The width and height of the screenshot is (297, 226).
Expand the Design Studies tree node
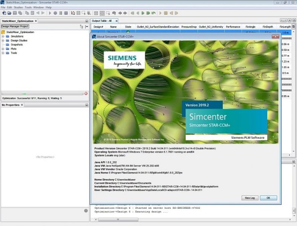click(x=3, y=41)
